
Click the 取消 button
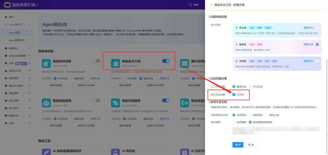click(251, 145)
